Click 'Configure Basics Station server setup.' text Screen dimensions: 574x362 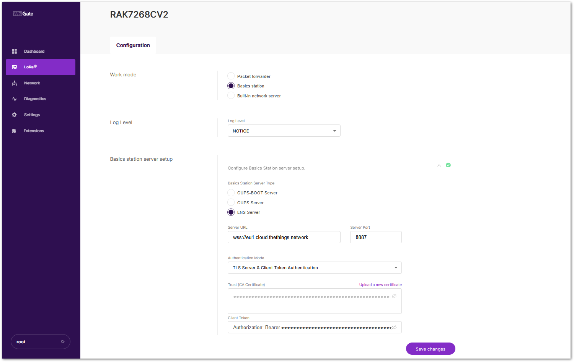pyautogui.click(x=266, y=168)
